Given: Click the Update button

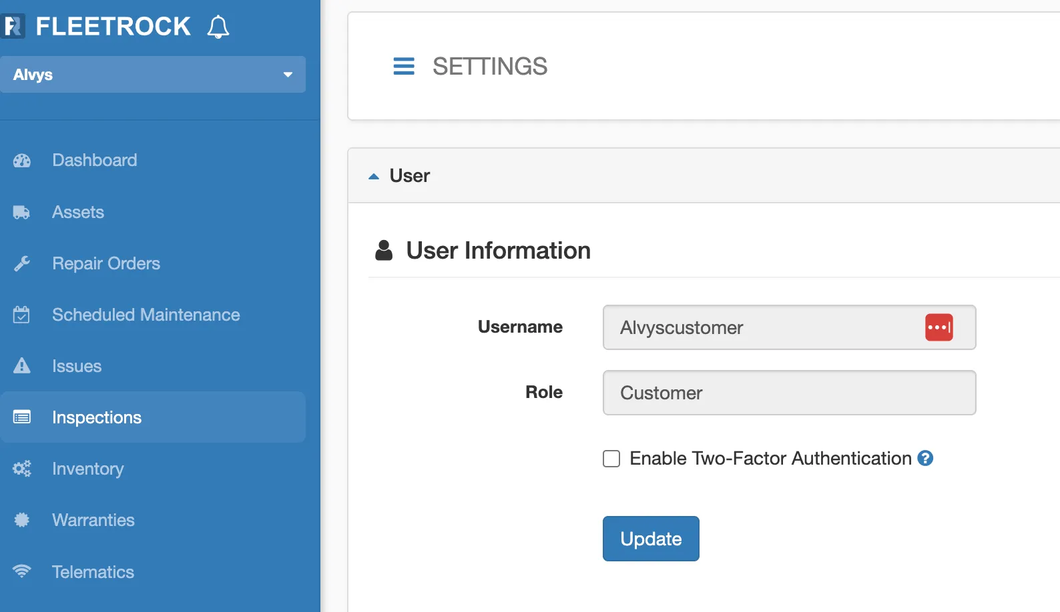Looking at the screenshot, I should [651, 539].
